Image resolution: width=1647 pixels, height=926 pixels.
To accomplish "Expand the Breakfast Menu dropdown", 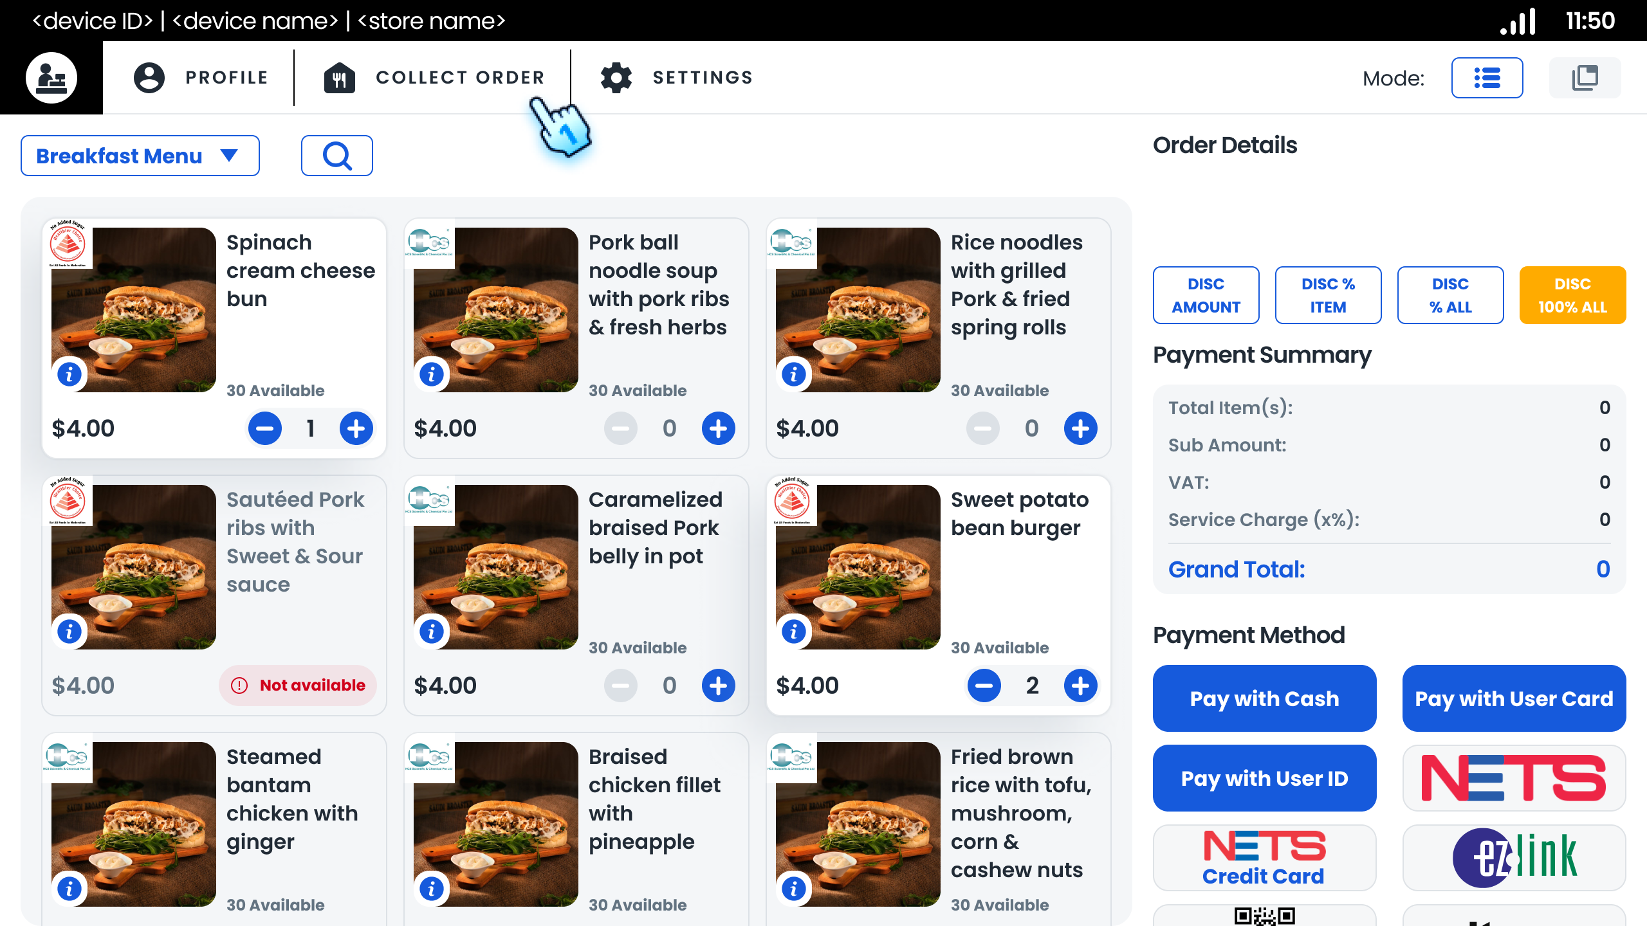I will (140, 156).
